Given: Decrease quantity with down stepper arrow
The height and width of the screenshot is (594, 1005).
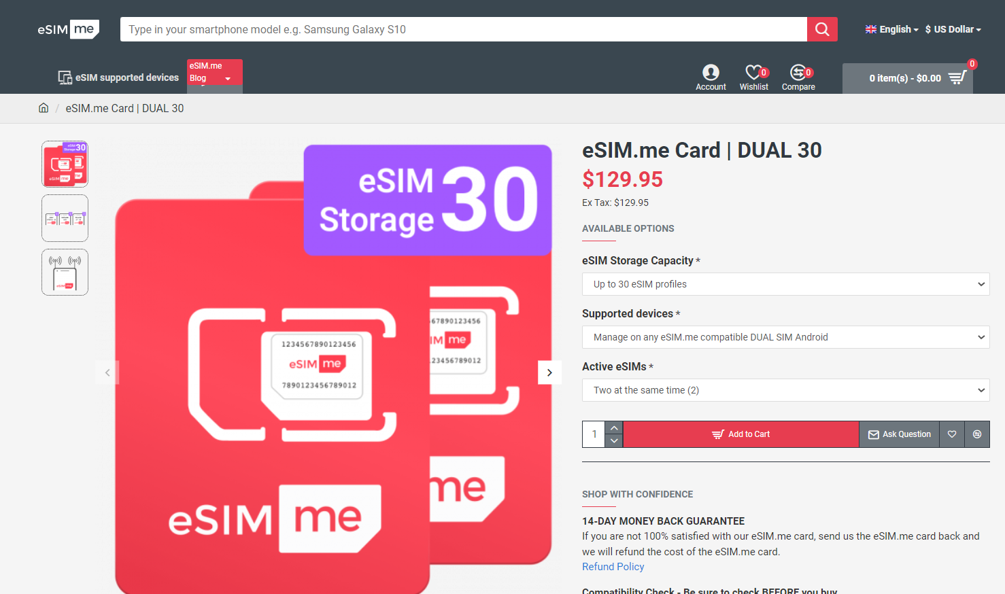Looking at the screenshot, I should [x=614, y=441].
